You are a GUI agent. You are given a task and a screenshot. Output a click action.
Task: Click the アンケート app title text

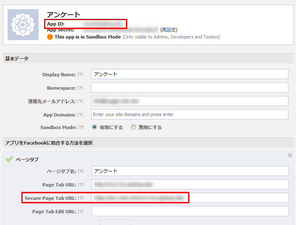(64, 15)
